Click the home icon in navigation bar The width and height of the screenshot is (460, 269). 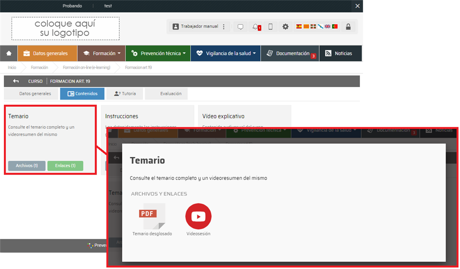click(9, 54)
